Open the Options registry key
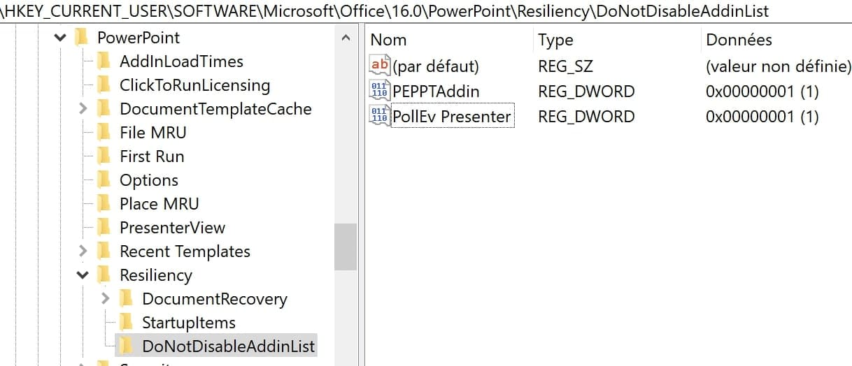 [x=149, y=180]
